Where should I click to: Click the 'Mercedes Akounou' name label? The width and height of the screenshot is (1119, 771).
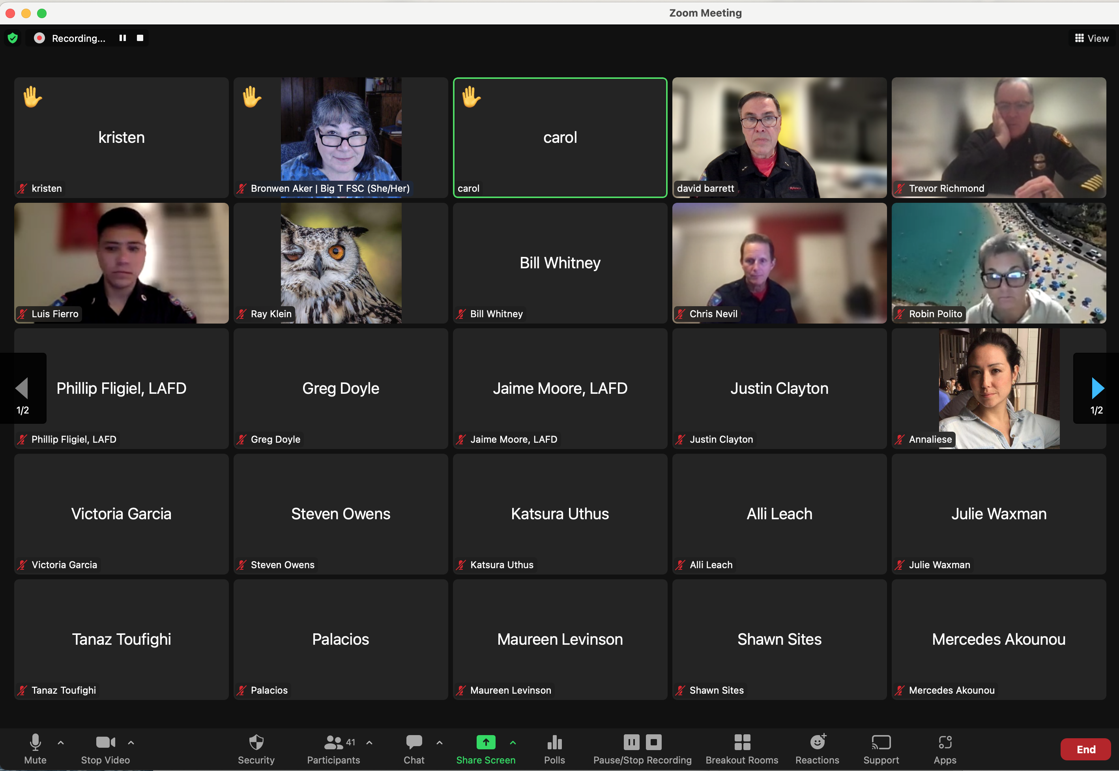(x=951, y=691)
